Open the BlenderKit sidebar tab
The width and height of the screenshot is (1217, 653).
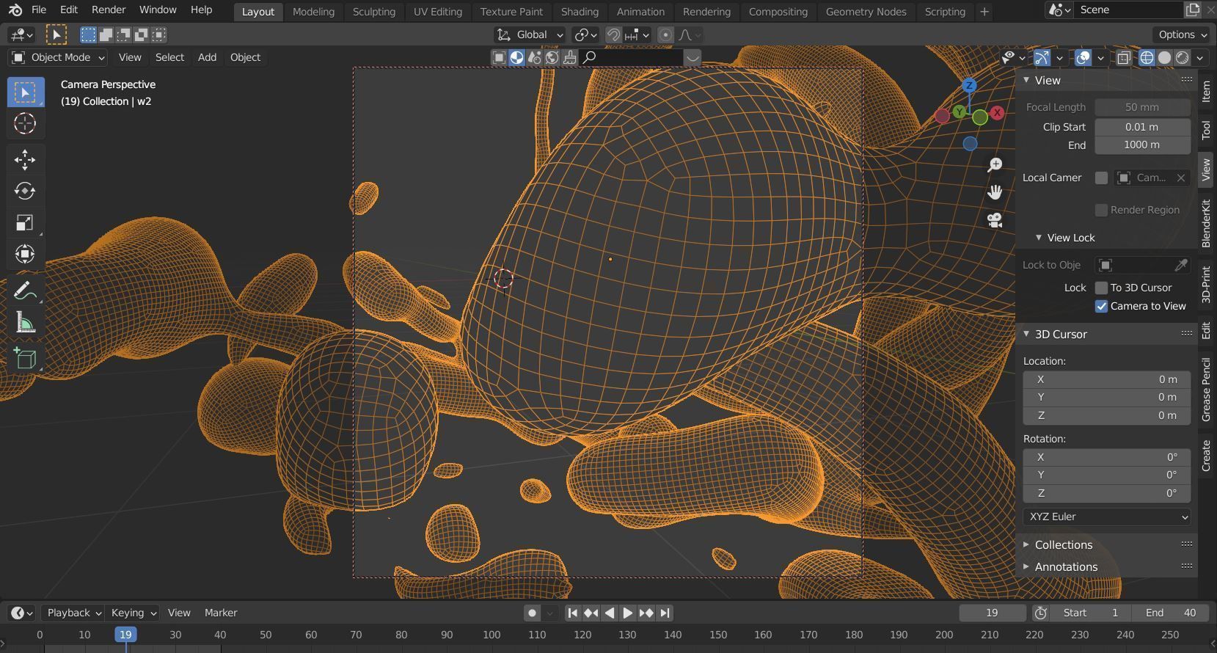tap(1206, 224)
